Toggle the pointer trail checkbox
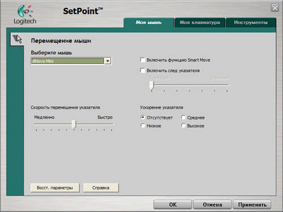 [143, 71]
